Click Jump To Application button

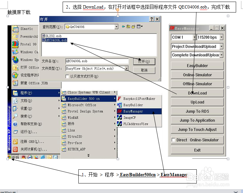197,120
